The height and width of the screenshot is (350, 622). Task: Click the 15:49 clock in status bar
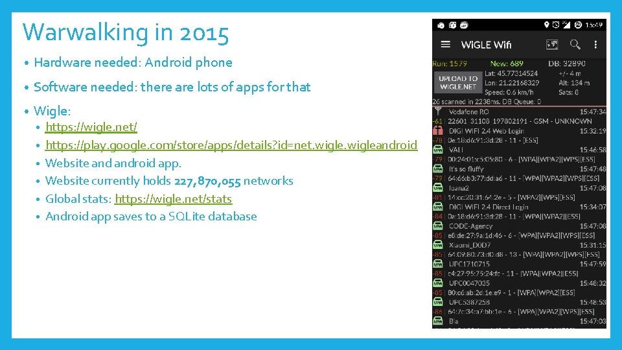coord(594,25)
